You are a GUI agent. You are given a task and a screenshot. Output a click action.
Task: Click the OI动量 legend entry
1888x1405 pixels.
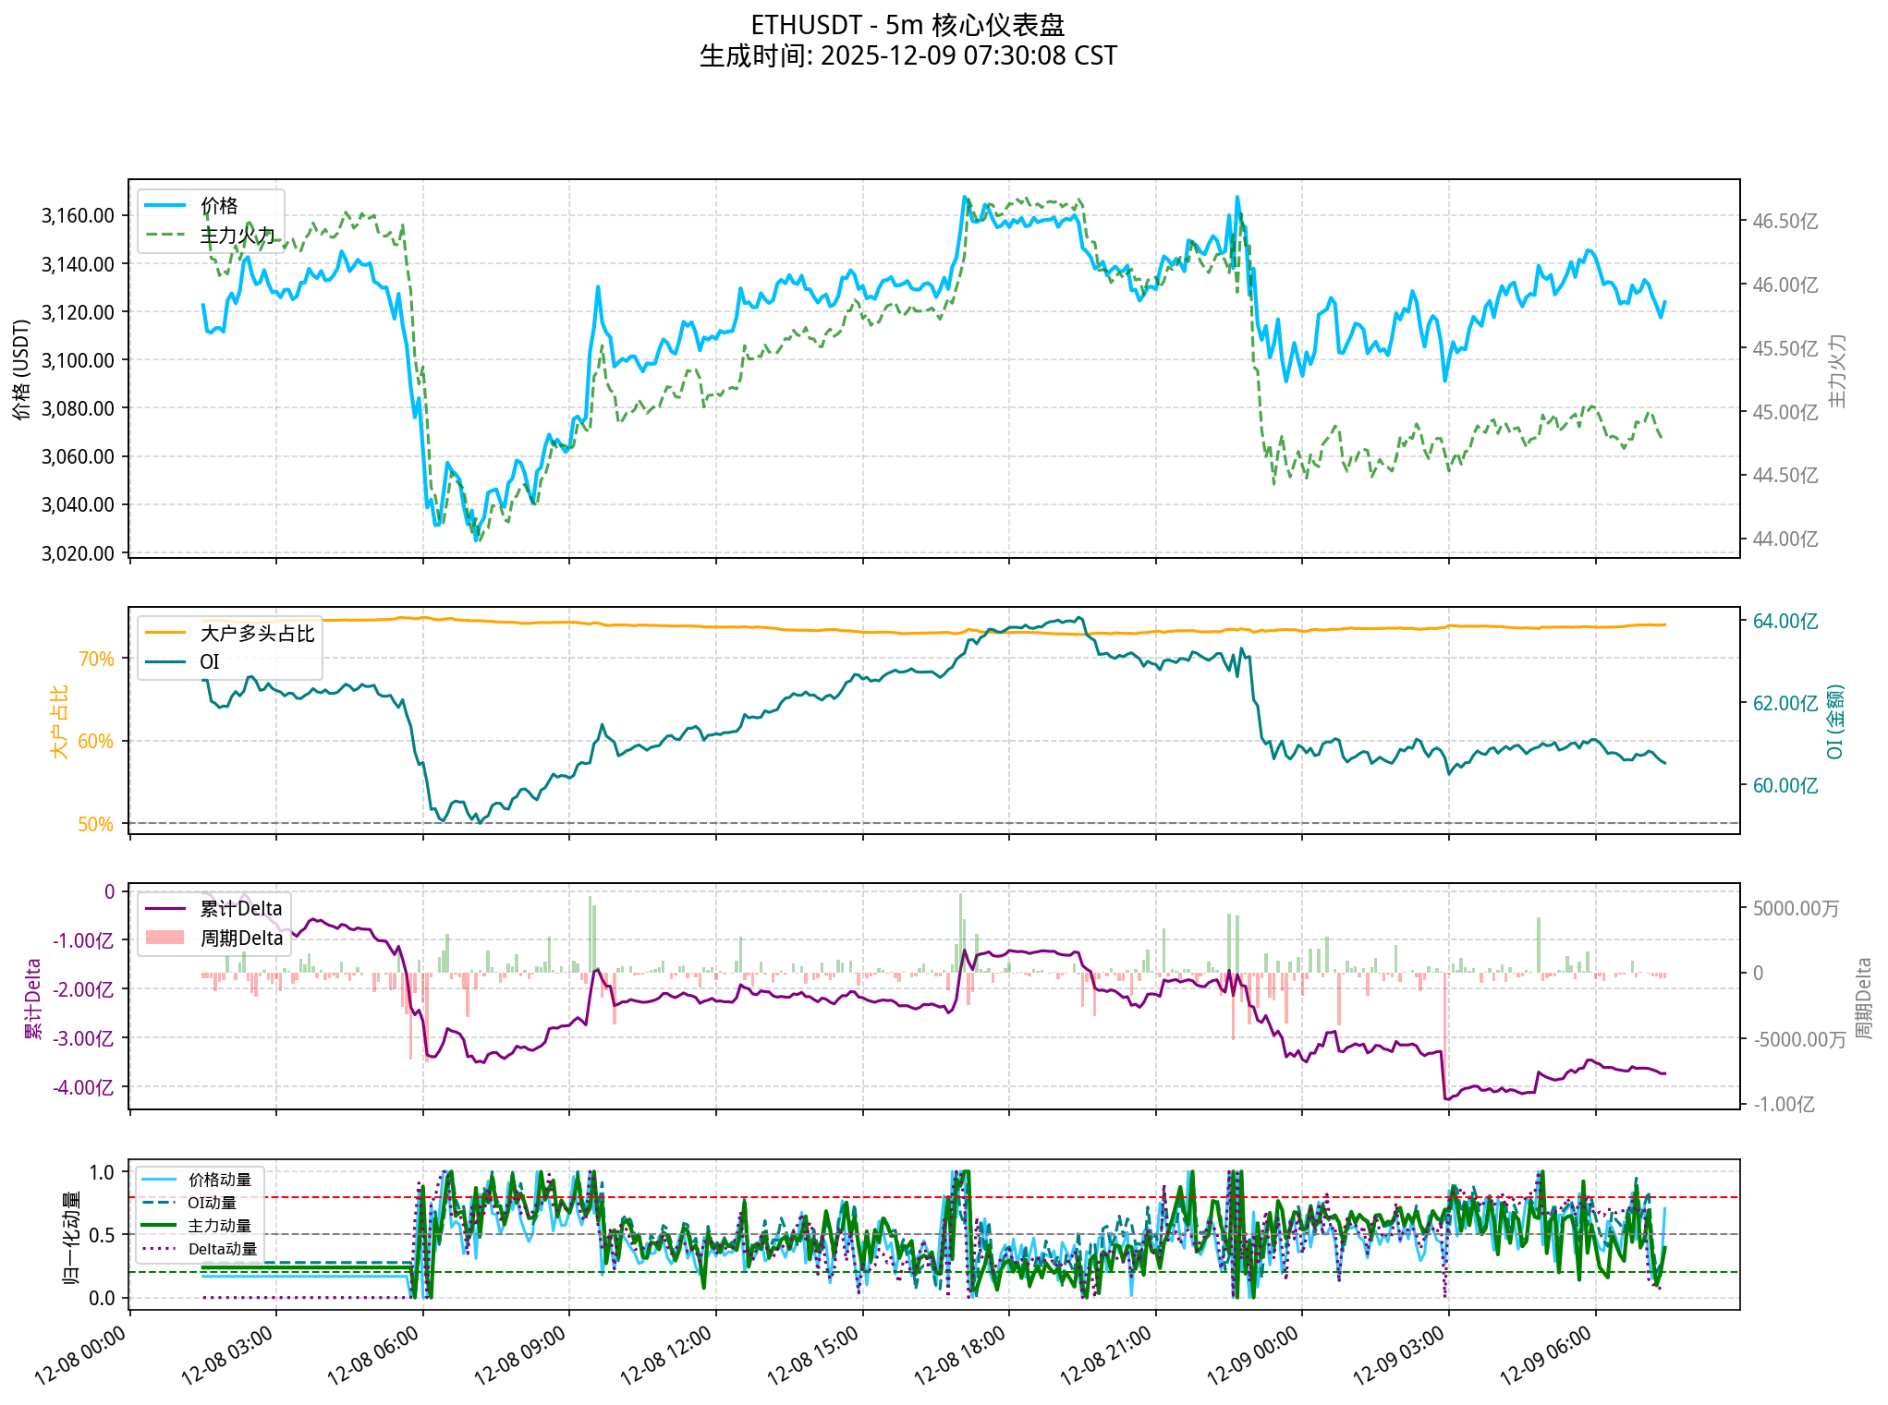tap(212, 1203)
